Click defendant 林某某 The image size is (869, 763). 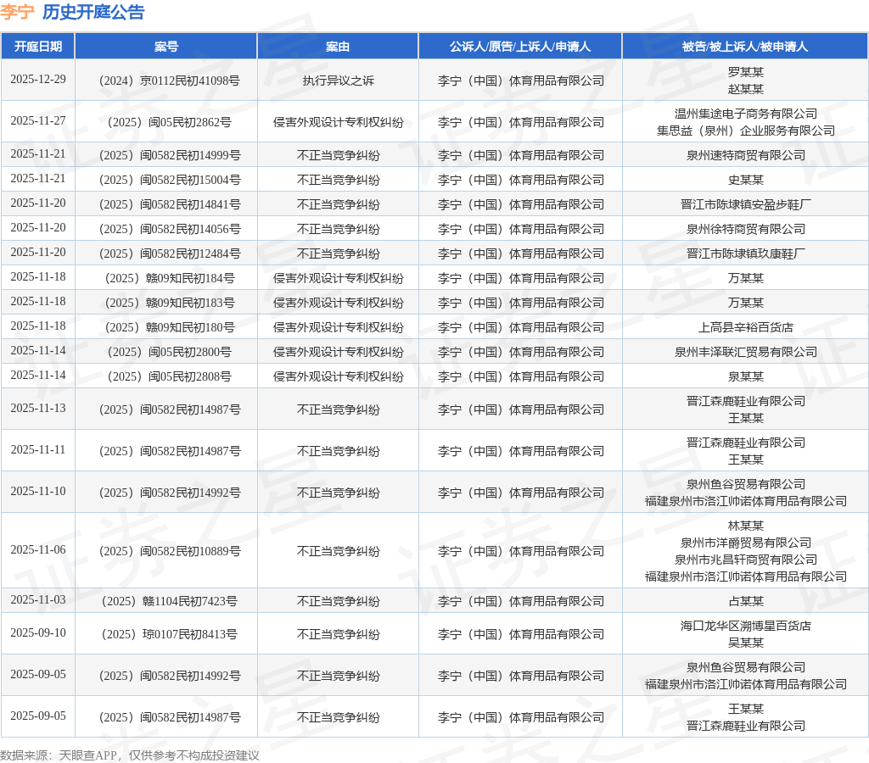coord(745,526)
